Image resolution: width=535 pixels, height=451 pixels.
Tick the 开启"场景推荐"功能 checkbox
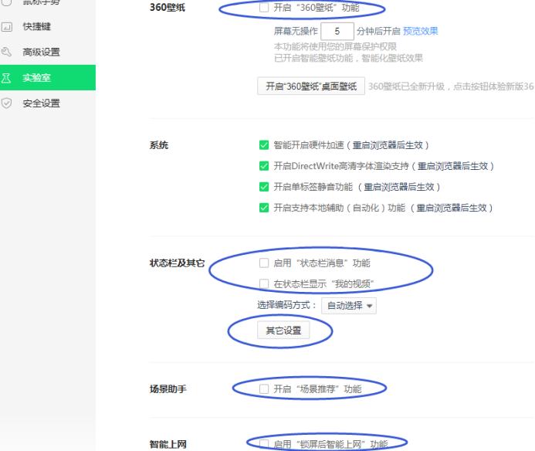coord(264,389)
